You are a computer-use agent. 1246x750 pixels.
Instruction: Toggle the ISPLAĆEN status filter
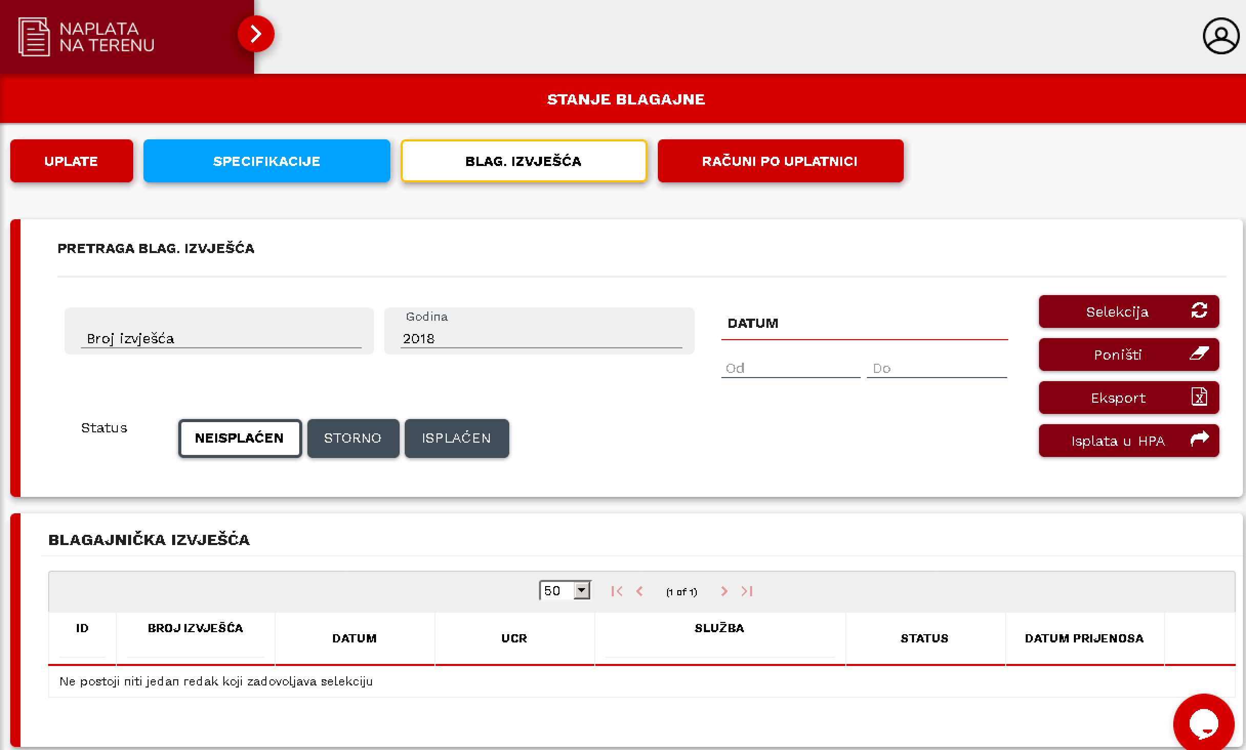456,438
